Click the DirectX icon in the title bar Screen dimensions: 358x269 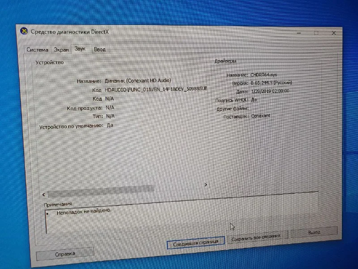coord(24,31)
